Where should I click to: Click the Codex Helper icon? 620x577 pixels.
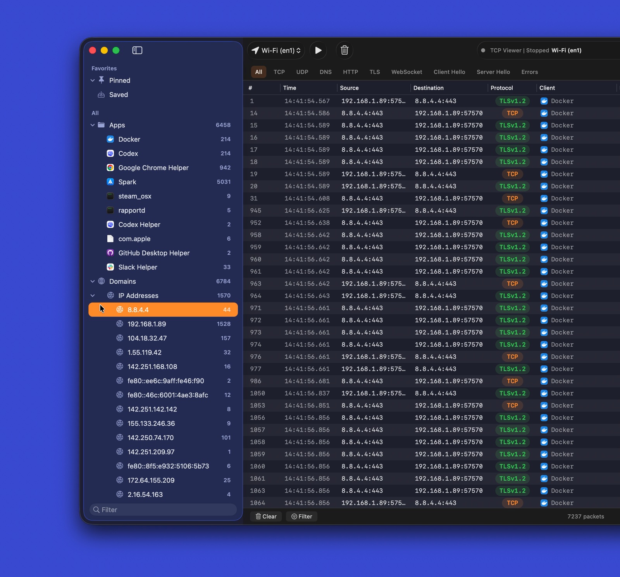(110, 224)
